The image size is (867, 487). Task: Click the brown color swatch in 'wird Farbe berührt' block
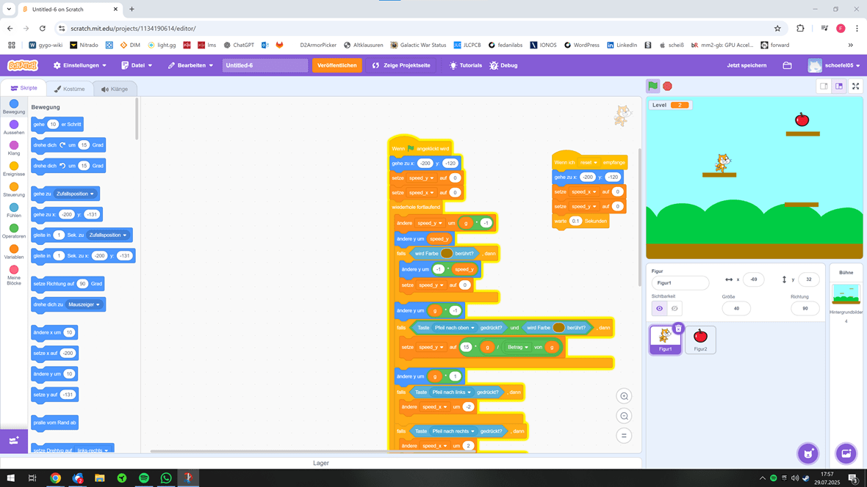[447, 253]
